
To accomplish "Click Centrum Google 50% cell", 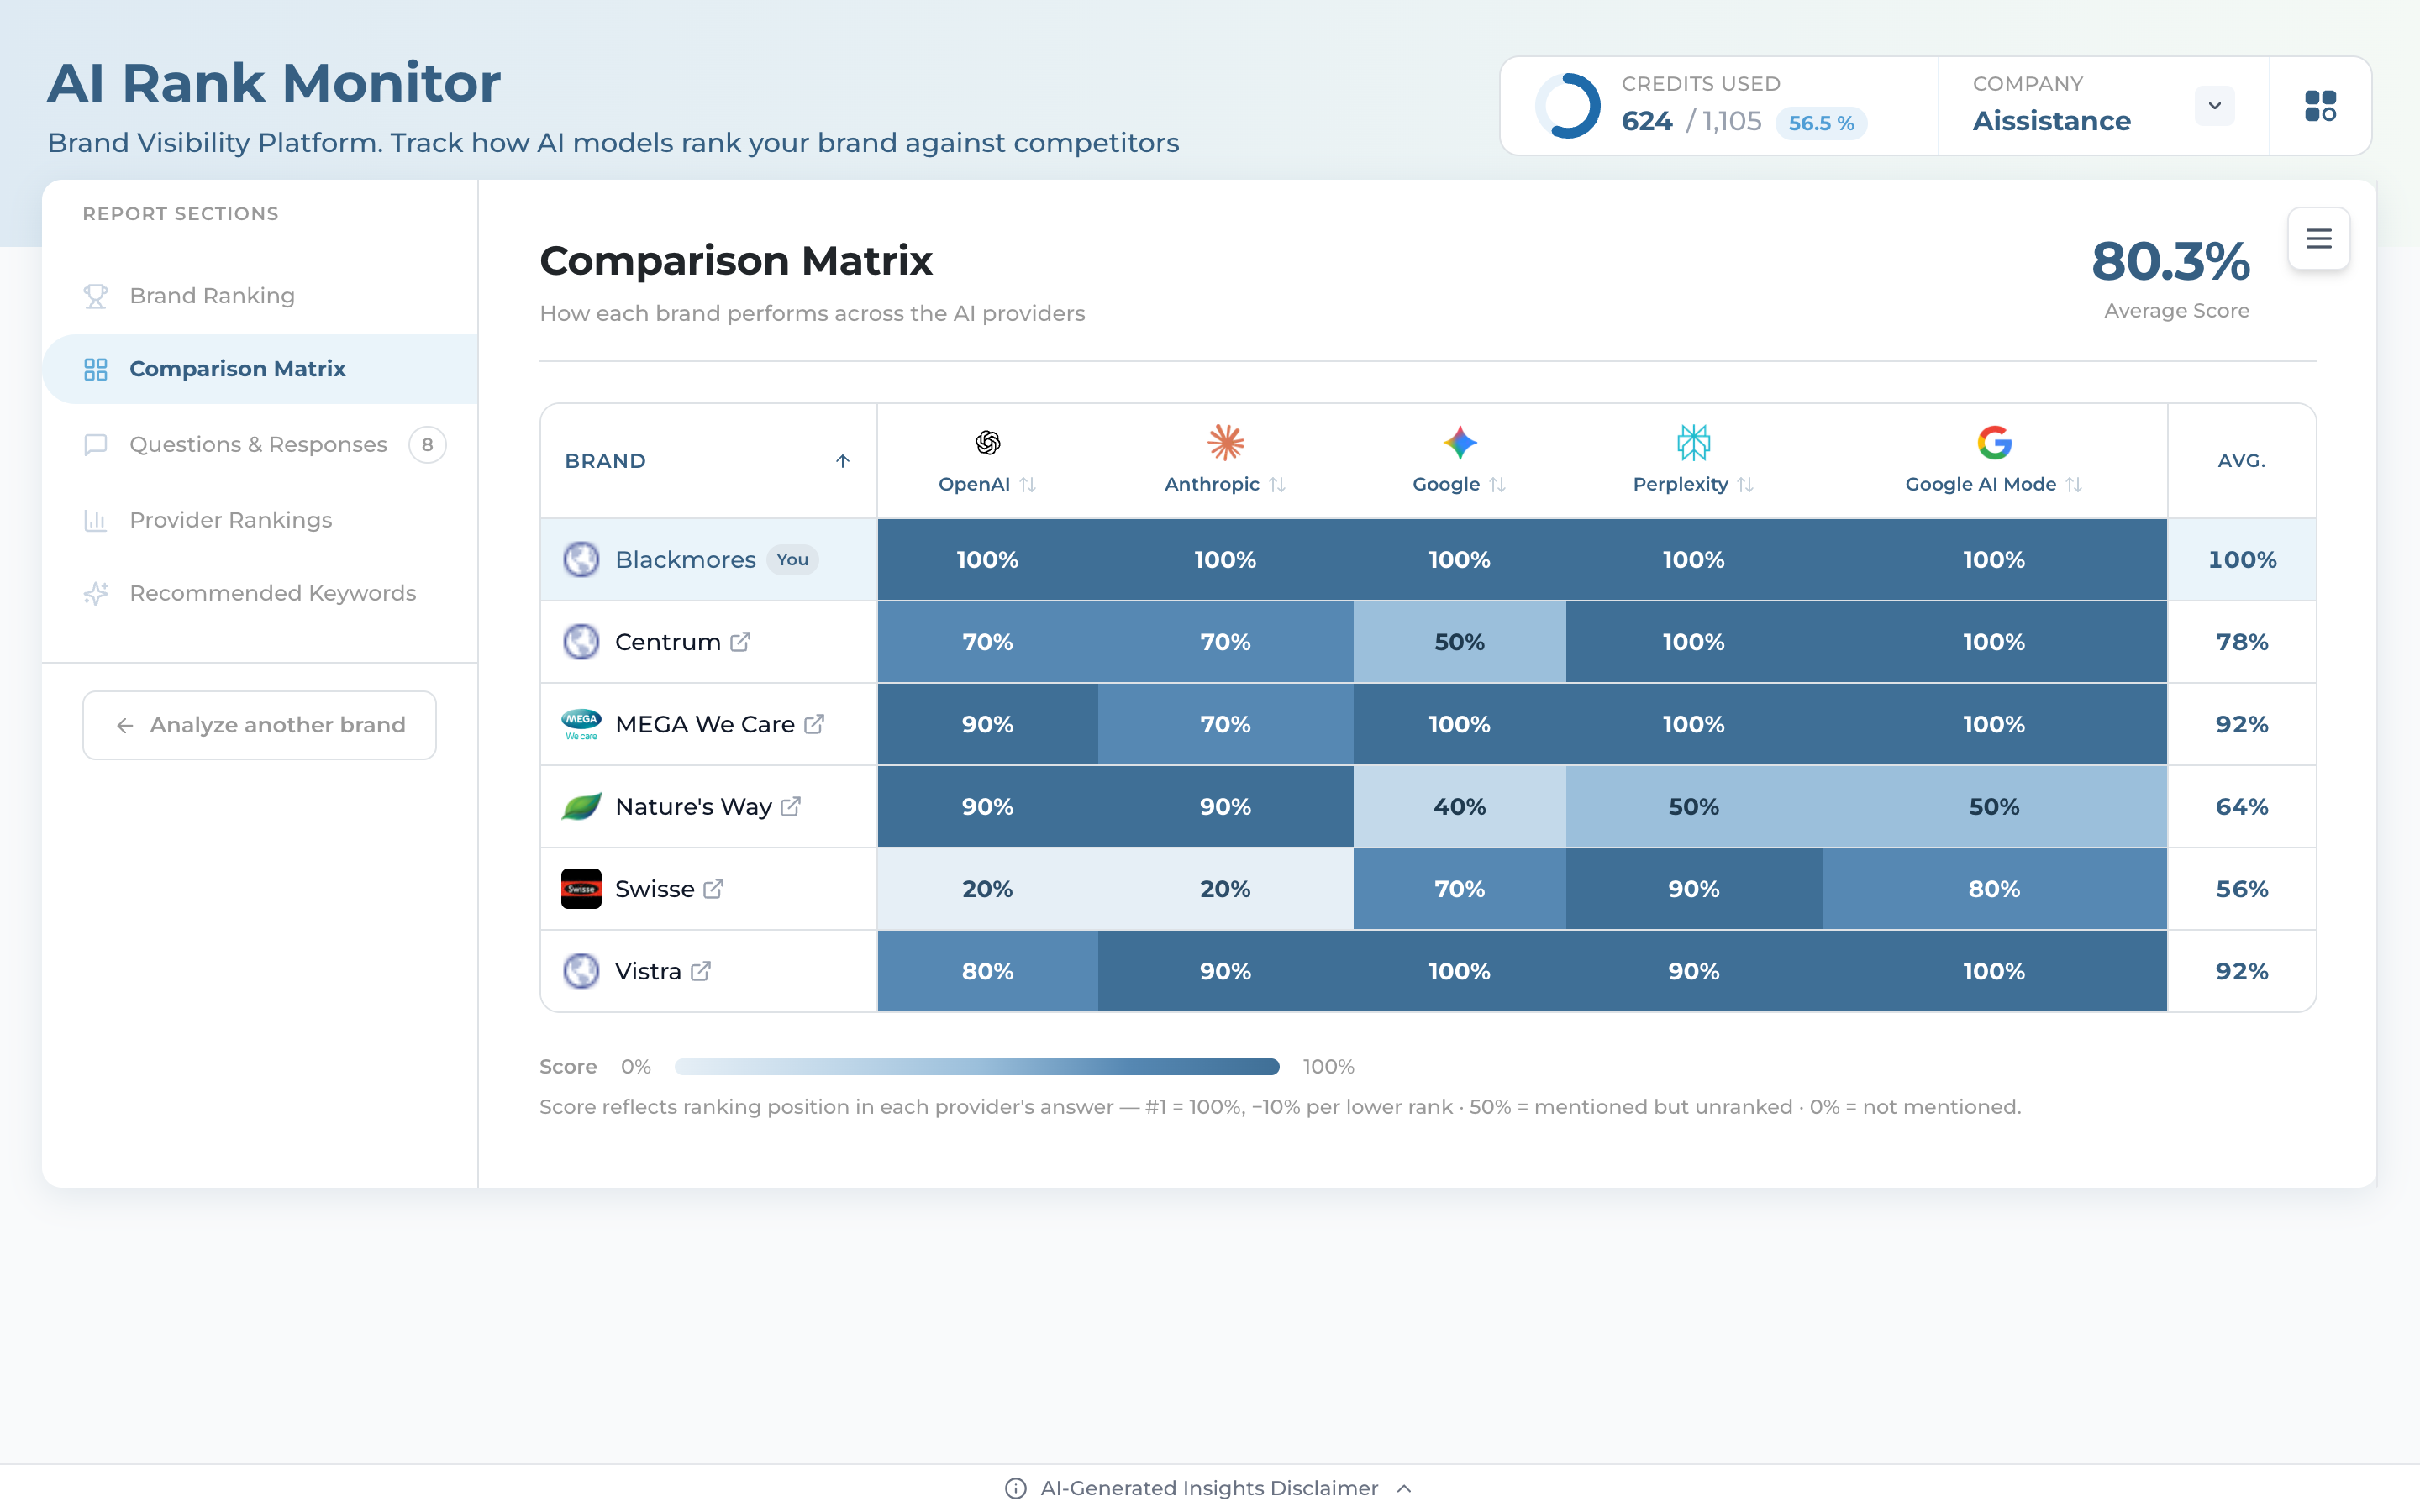I will (x=1459, y=642).
